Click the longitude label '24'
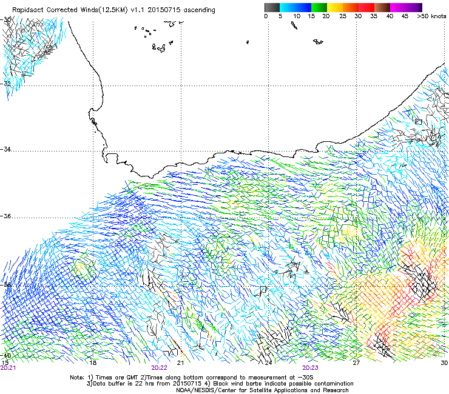Image resolution: width=449 pixels, height=394 pixels. tap(268, 363)
